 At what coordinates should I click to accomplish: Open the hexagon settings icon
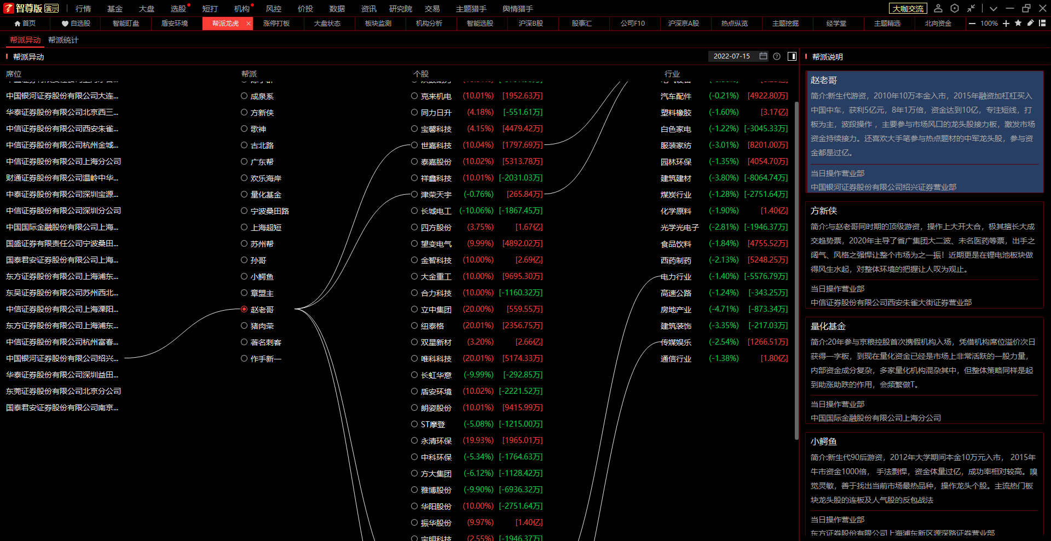pyautogui.click(x=955, y=8)
